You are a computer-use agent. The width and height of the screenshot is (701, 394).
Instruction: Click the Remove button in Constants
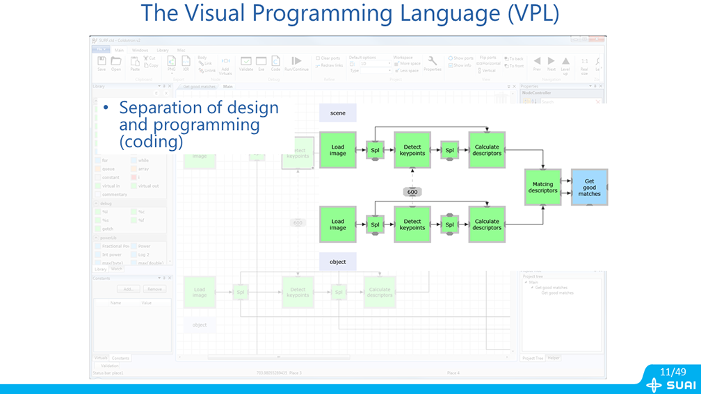(x=154, y=289)
